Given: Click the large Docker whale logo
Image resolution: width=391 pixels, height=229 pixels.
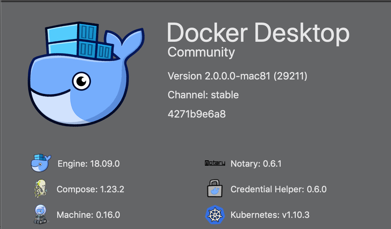Looking at the screenshot, I should click(86, 74).
